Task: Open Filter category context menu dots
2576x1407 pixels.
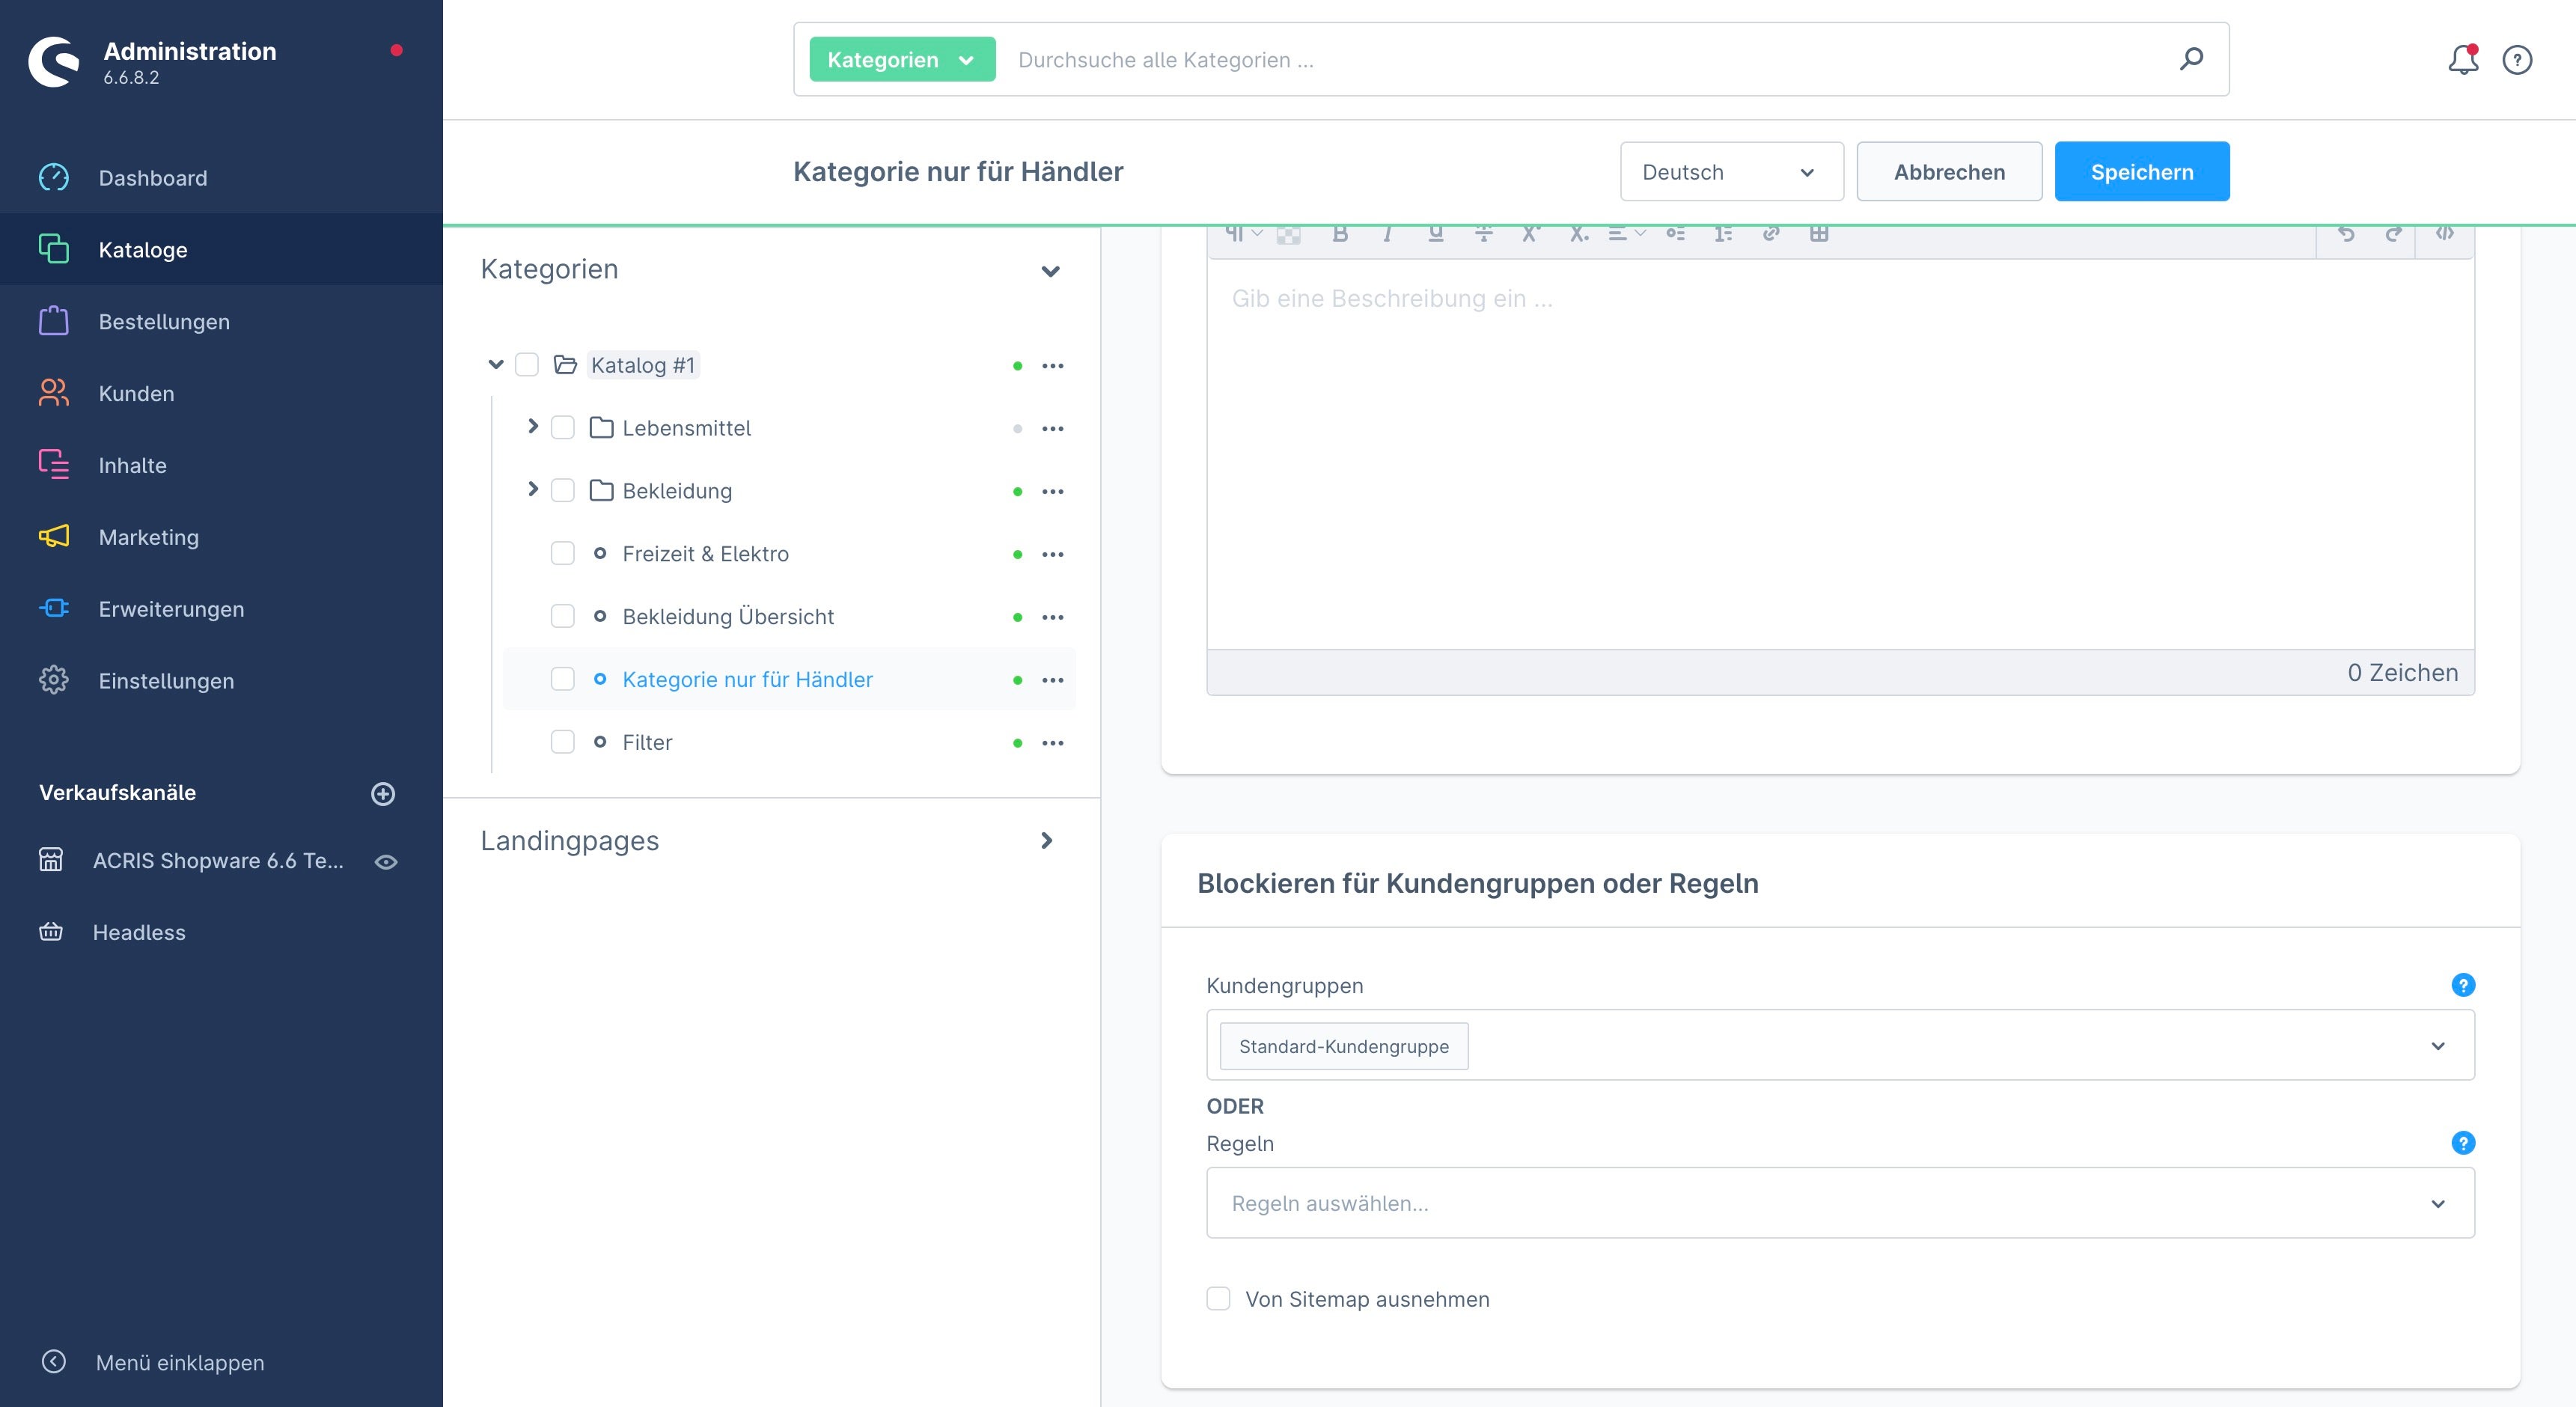Action: 1053,744
